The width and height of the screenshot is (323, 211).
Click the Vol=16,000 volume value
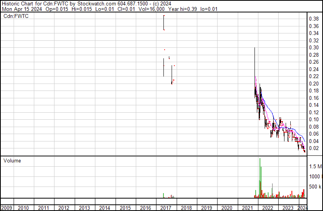(152, 9)
